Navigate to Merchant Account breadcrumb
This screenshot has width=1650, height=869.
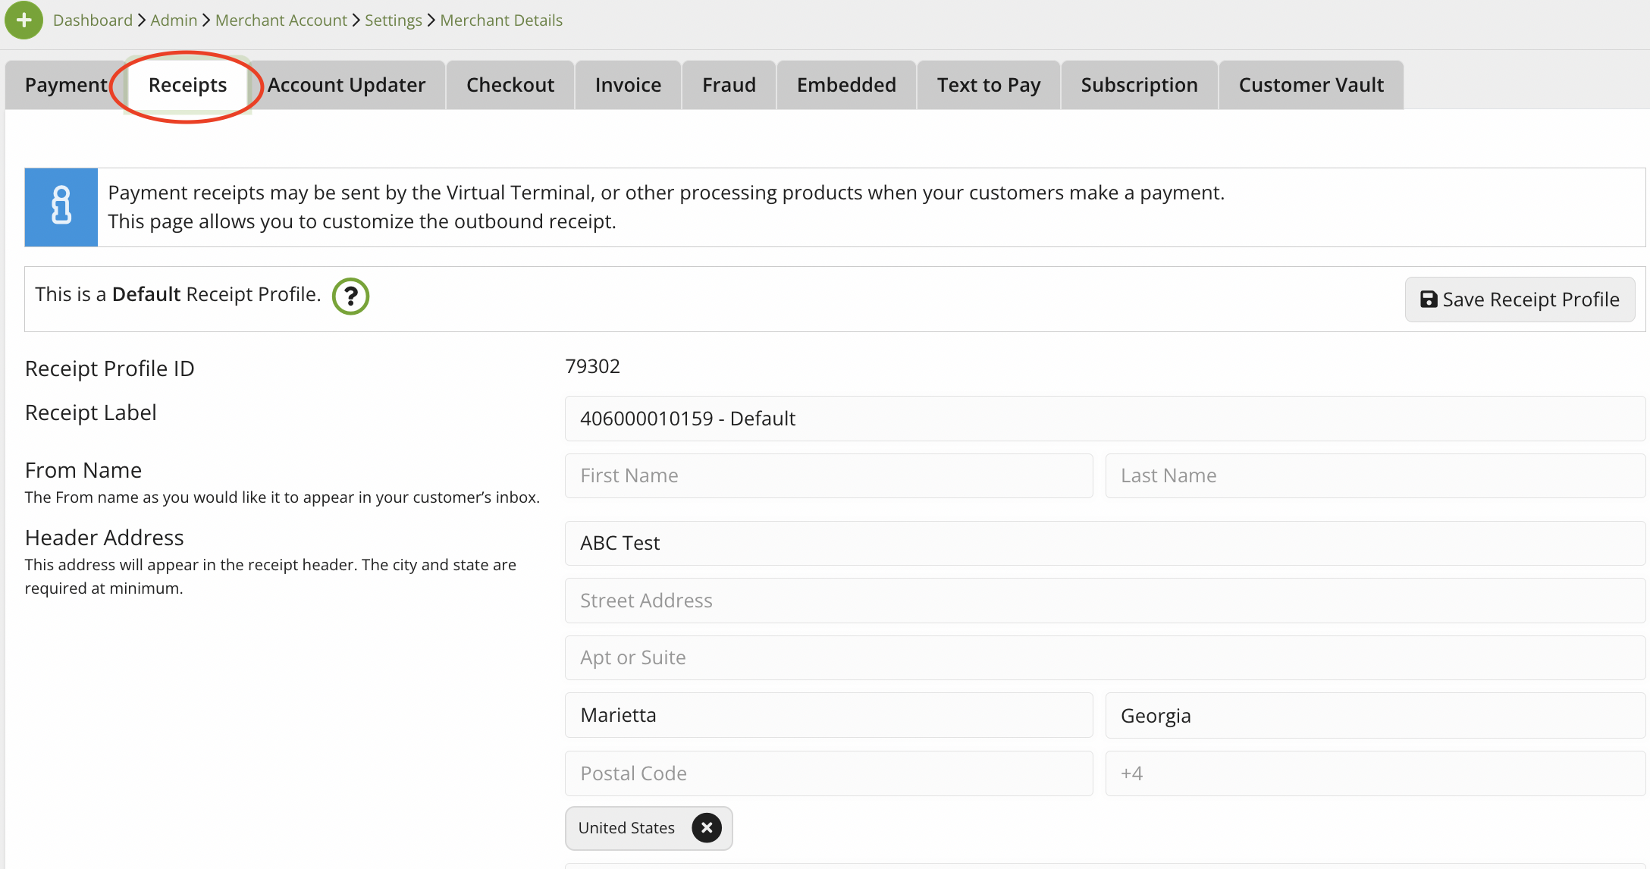pyautogui.click(x=281, y=20)
